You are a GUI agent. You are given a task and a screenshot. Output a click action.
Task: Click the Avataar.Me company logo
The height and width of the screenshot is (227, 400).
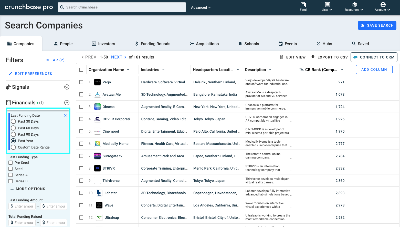(x=97, y=94)
